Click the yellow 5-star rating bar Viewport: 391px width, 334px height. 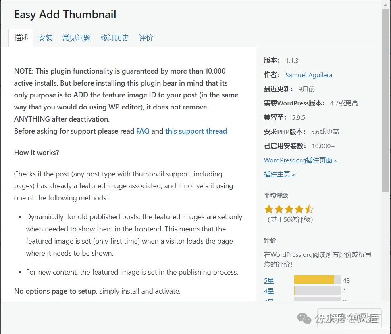[314, 280]
